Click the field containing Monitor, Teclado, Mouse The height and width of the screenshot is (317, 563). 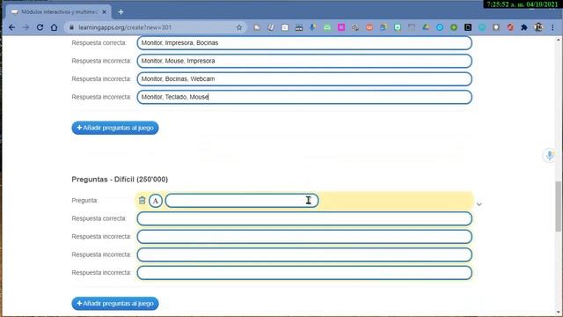pos(304,97)
